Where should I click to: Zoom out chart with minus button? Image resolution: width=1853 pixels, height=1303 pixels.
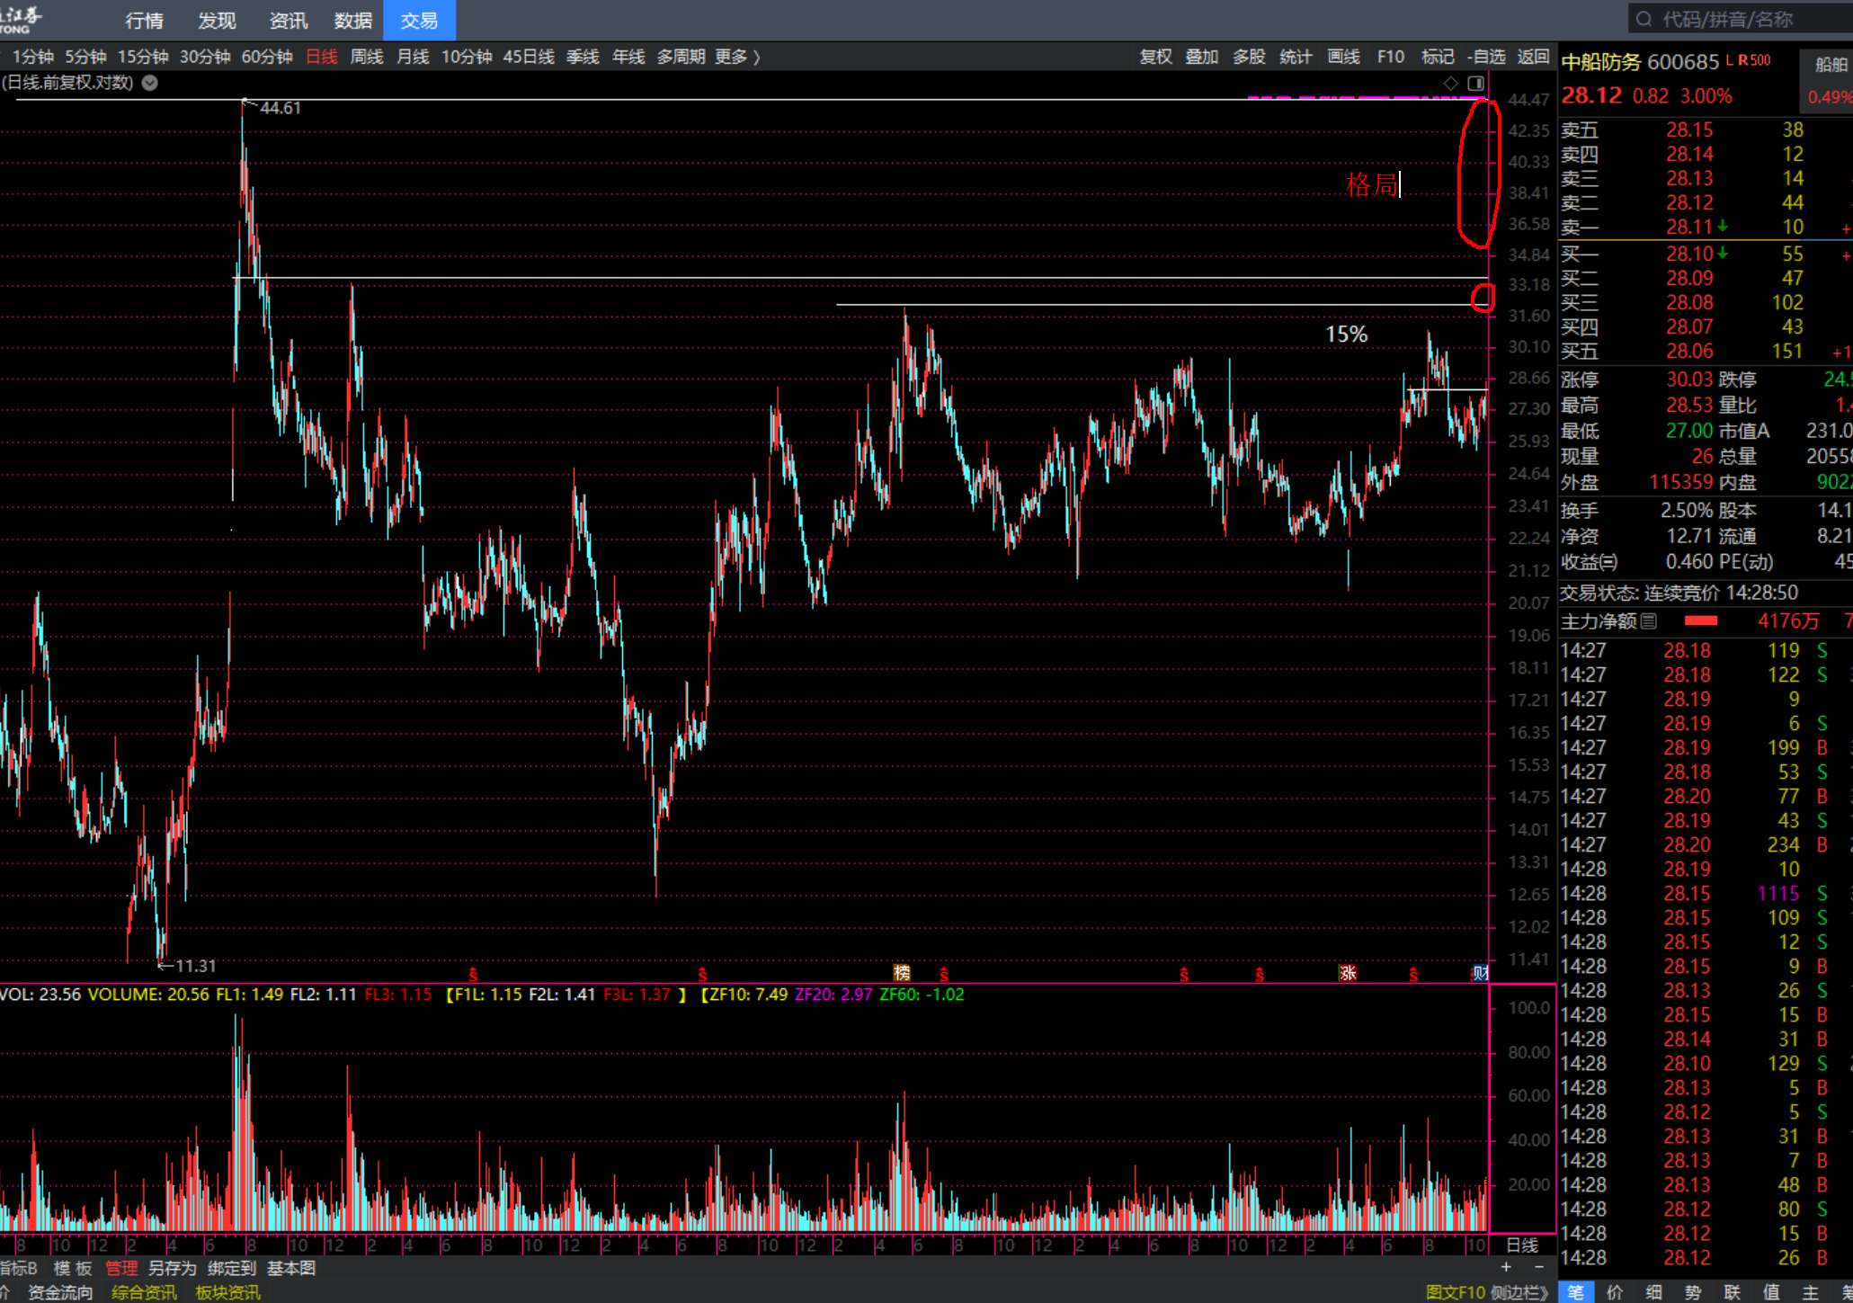click(1538, 1267)
